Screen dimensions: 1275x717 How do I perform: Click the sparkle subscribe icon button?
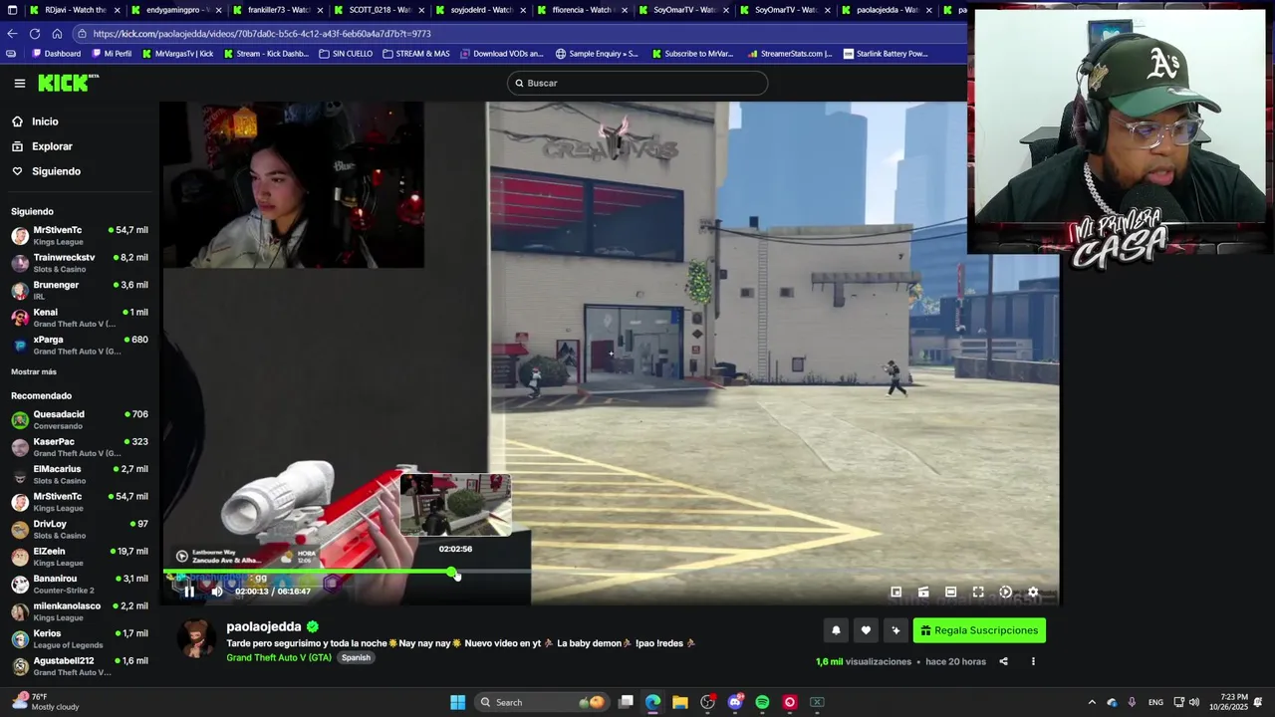895,630
